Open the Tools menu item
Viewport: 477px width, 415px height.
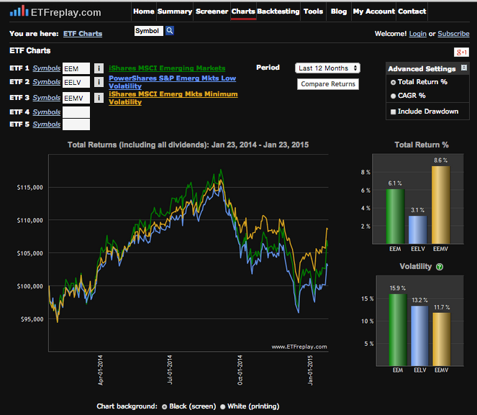coord(313,12)
